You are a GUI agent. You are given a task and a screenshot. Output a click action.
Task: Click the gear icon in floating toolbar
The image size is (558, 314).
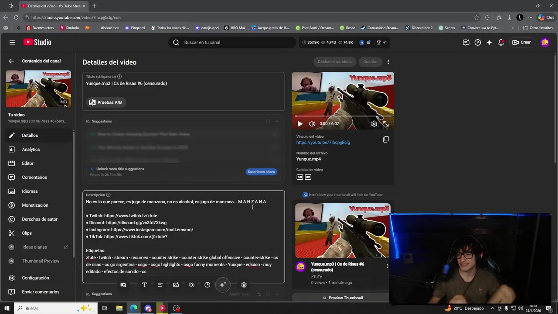(x=244, y=285)
